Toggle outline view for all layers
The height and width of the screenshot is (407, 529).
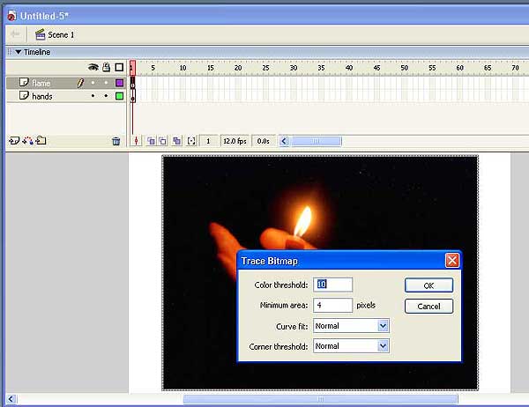119,67
